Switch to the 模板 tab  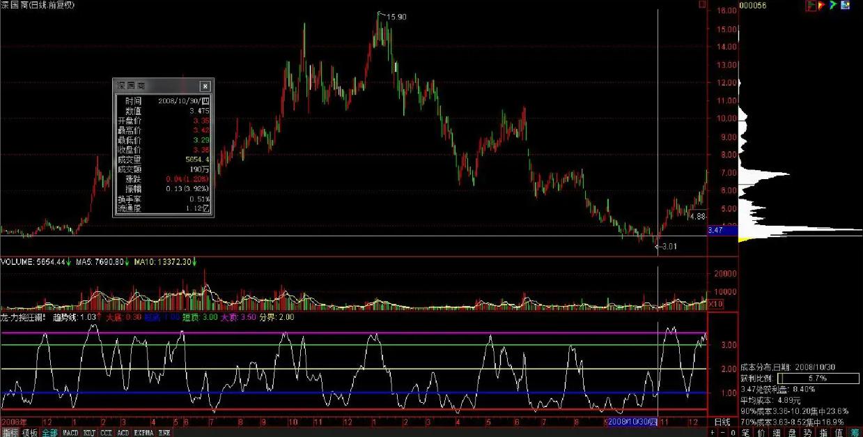29,433
